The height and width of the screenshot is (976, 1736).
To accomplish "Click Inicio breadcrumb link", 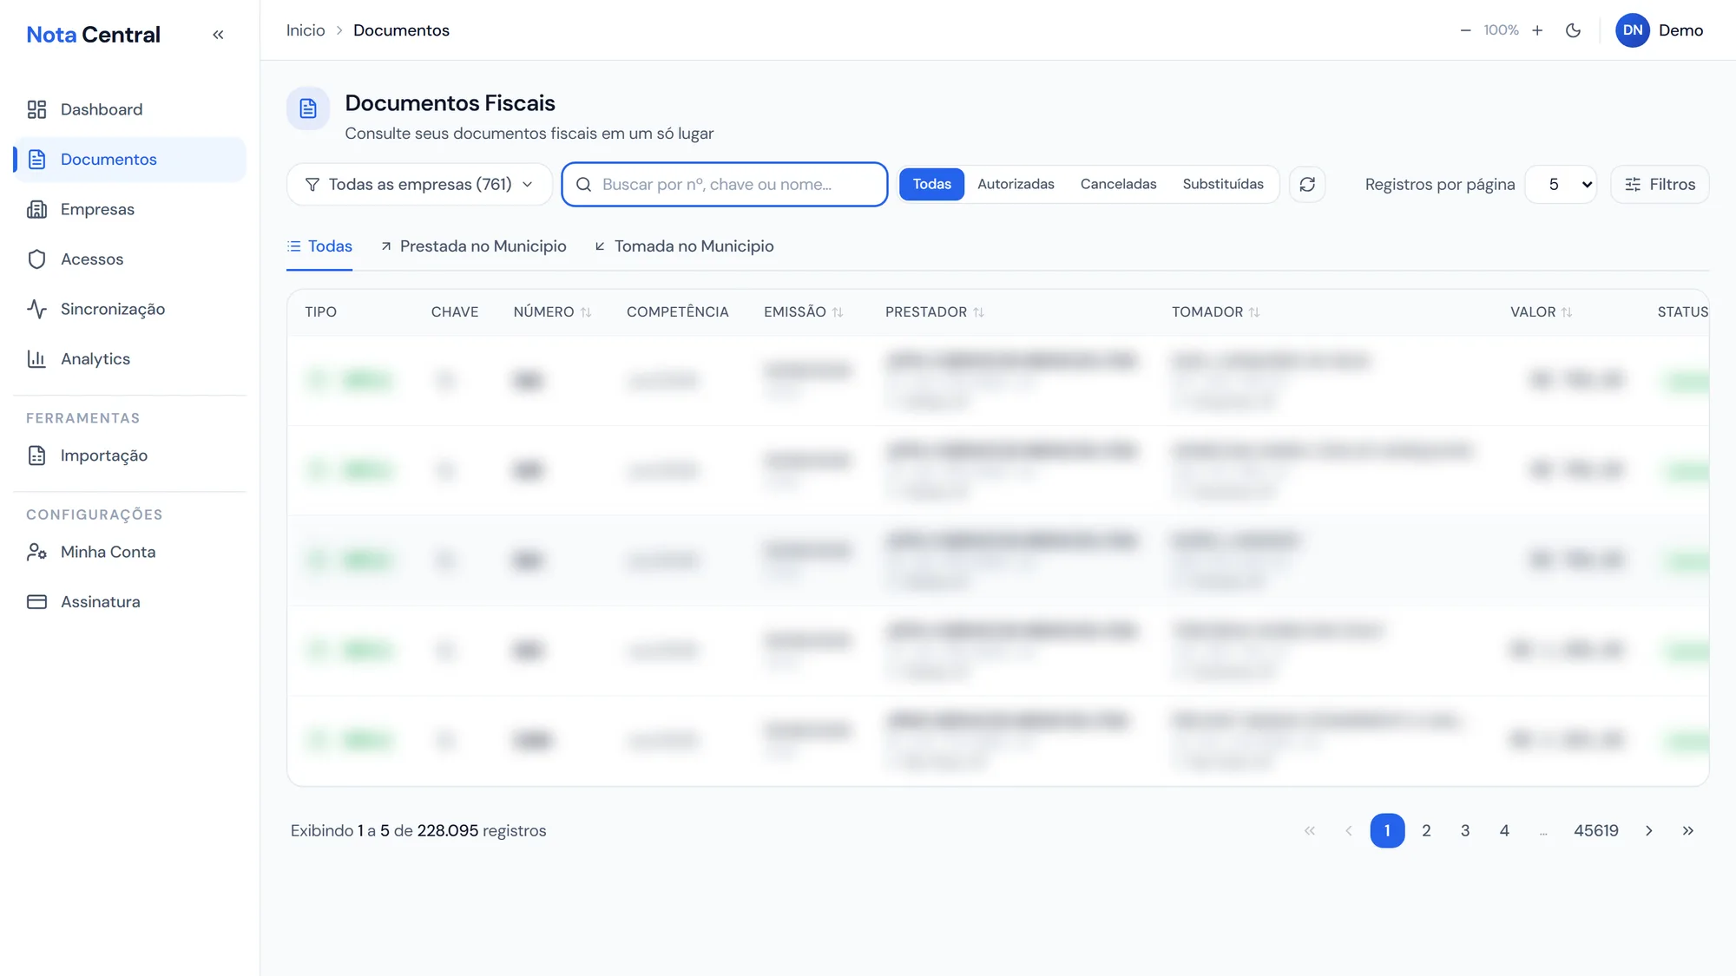I will coord(306,30).
